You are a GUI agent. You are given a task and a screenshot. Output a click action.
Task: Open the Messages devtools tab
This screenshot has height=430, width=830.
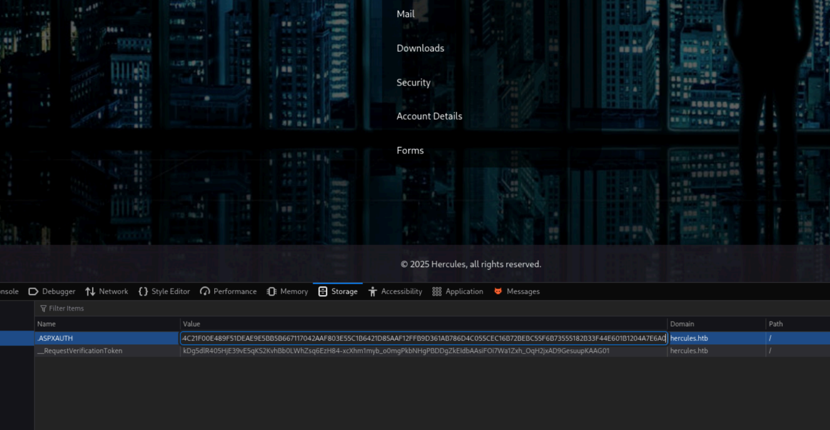click(x=517, y=291)
